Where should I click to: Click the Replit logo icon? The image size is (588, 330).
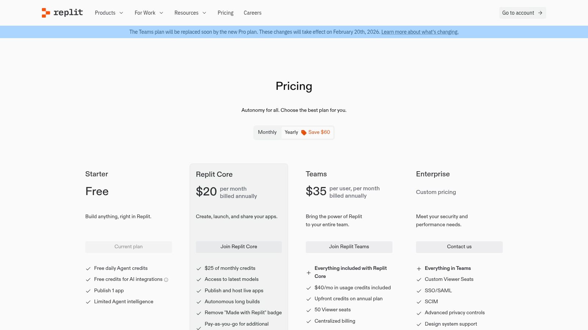pos(46,13)
